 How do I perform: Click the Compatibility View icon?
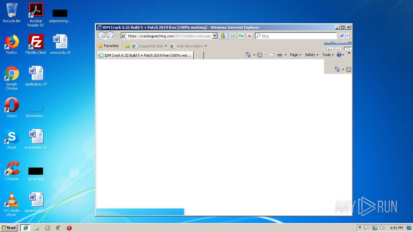(232, 36)
